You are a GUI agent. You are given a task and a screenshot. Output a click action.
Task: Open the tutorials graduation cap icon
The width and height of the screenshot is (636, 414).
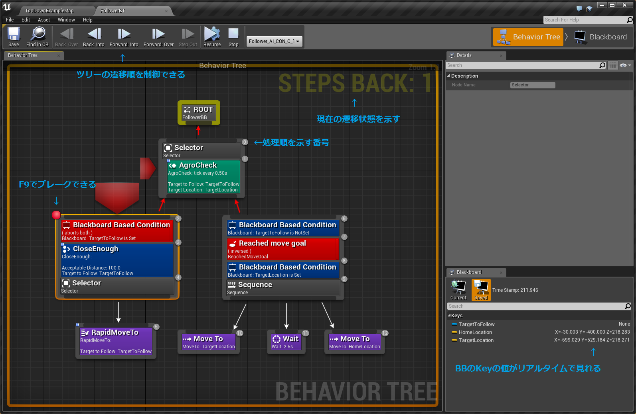tap(589, 9)
